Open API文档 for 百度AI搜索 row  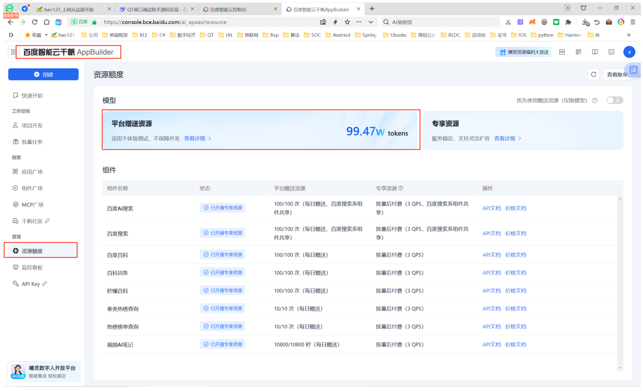492,208
